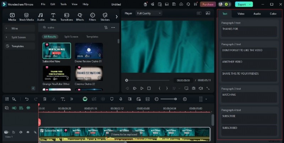Mute the Video 1 track audio

click(21, 132)
